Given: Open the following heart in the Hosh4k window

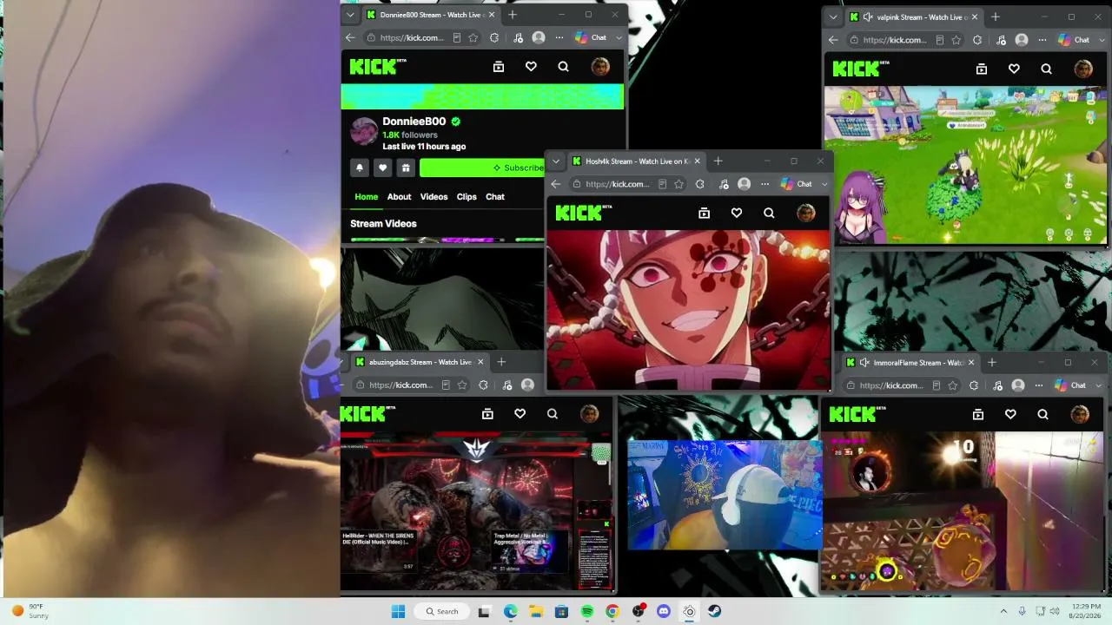Looking at the screenshot, I should 737,213.
